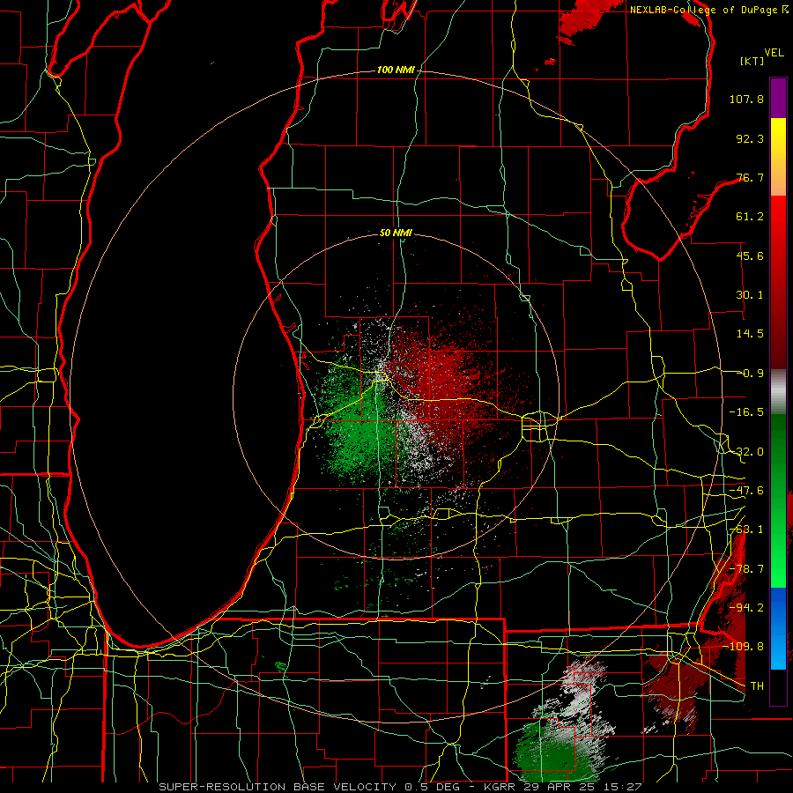Click the -32.0 velocity scale value

[746, 452]
